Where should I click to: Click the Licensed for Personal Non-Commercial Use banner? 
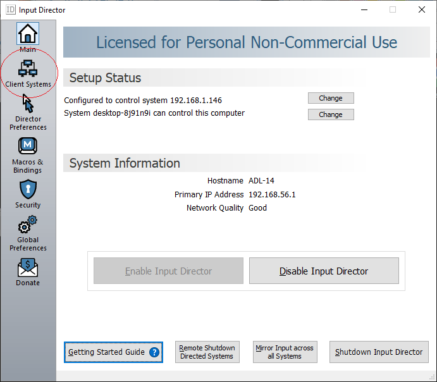247,42
